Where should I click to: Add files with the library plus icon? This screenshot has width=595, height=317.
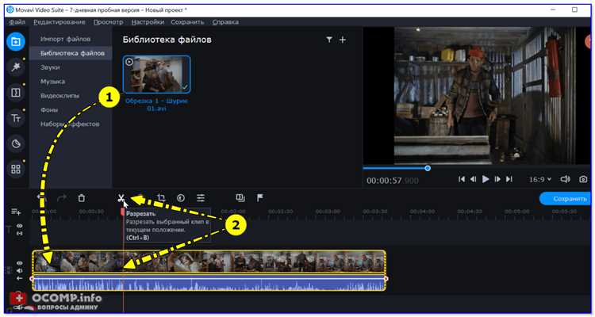(342, 40)
